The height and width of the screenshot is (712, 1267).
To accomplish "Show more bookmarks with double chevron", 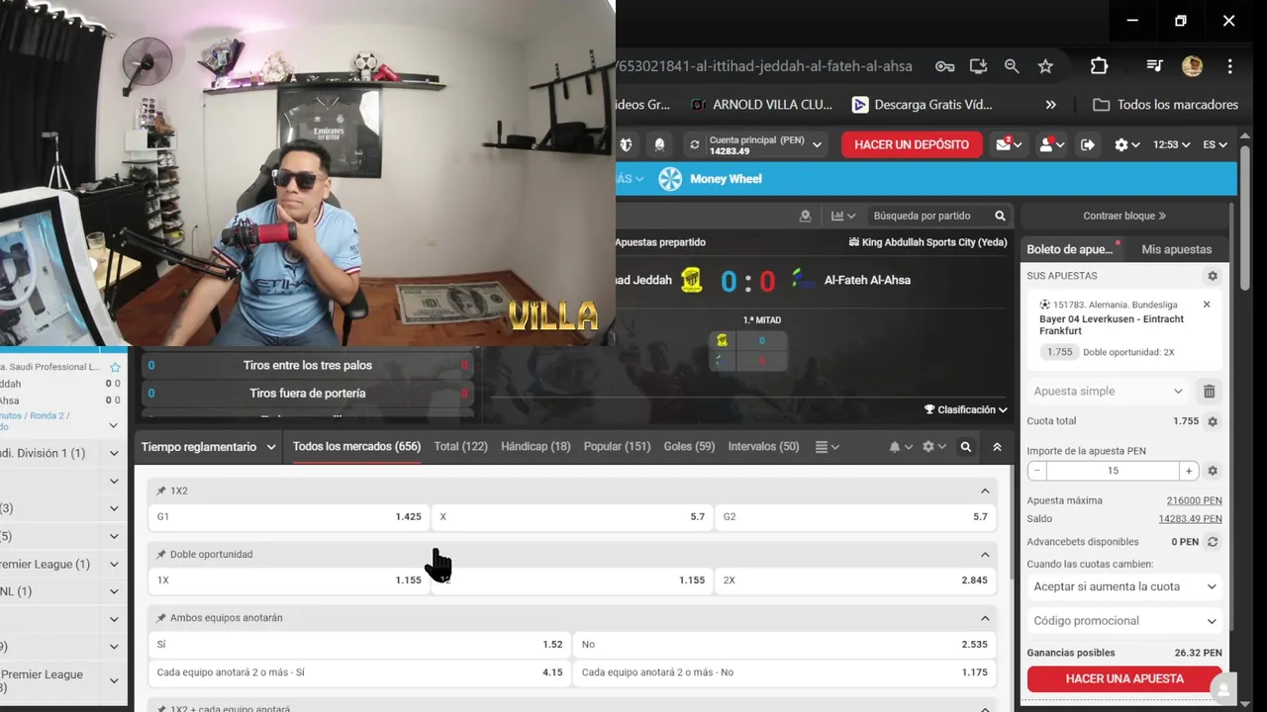I will coord(1050,105).
